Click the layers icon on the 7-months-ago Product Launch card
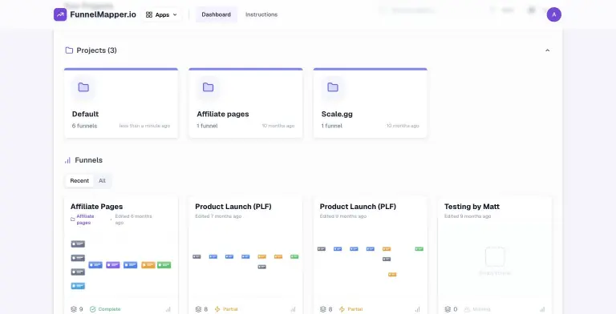616x314 pixels. 198,309
